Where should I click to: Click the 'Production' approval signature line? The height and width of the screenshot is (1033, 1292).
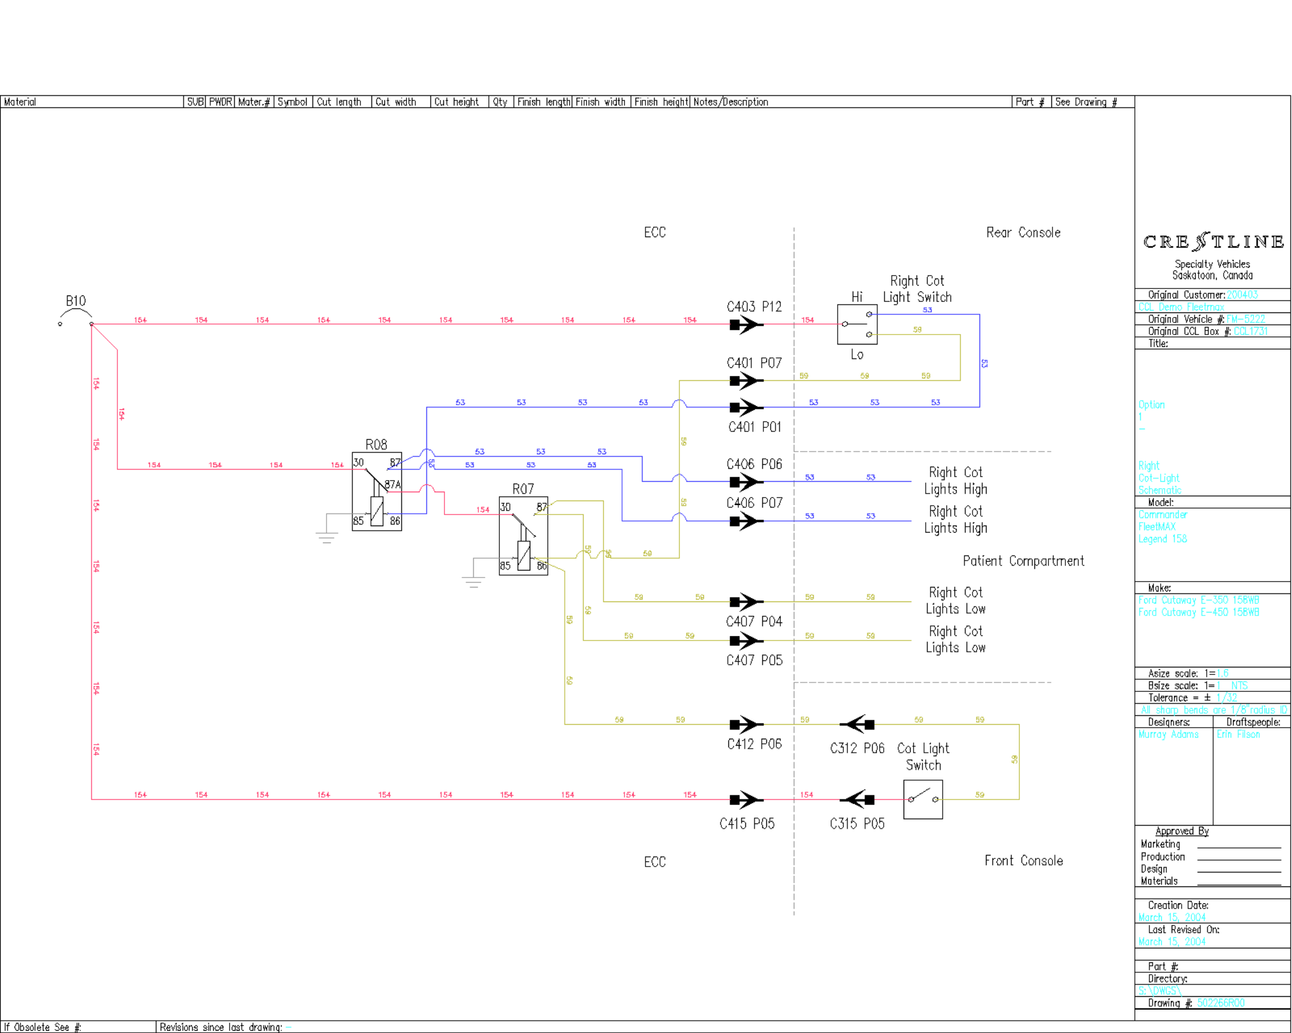(x=1239, y=860)
